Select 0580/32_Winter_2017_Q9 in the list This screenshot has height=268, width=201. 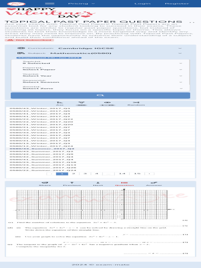coord(100,135)
